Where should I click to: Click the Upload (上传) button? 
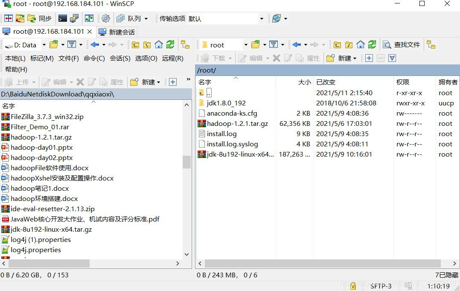tap(17, 82)
